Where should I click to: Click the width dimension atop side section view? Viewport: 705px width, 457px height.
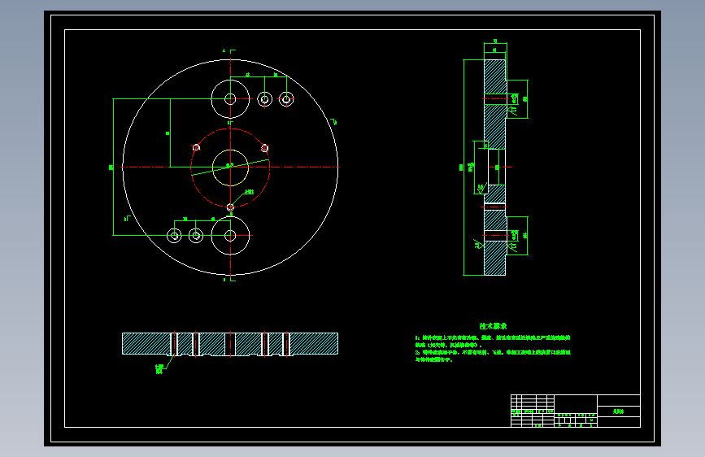pos(495,41)
